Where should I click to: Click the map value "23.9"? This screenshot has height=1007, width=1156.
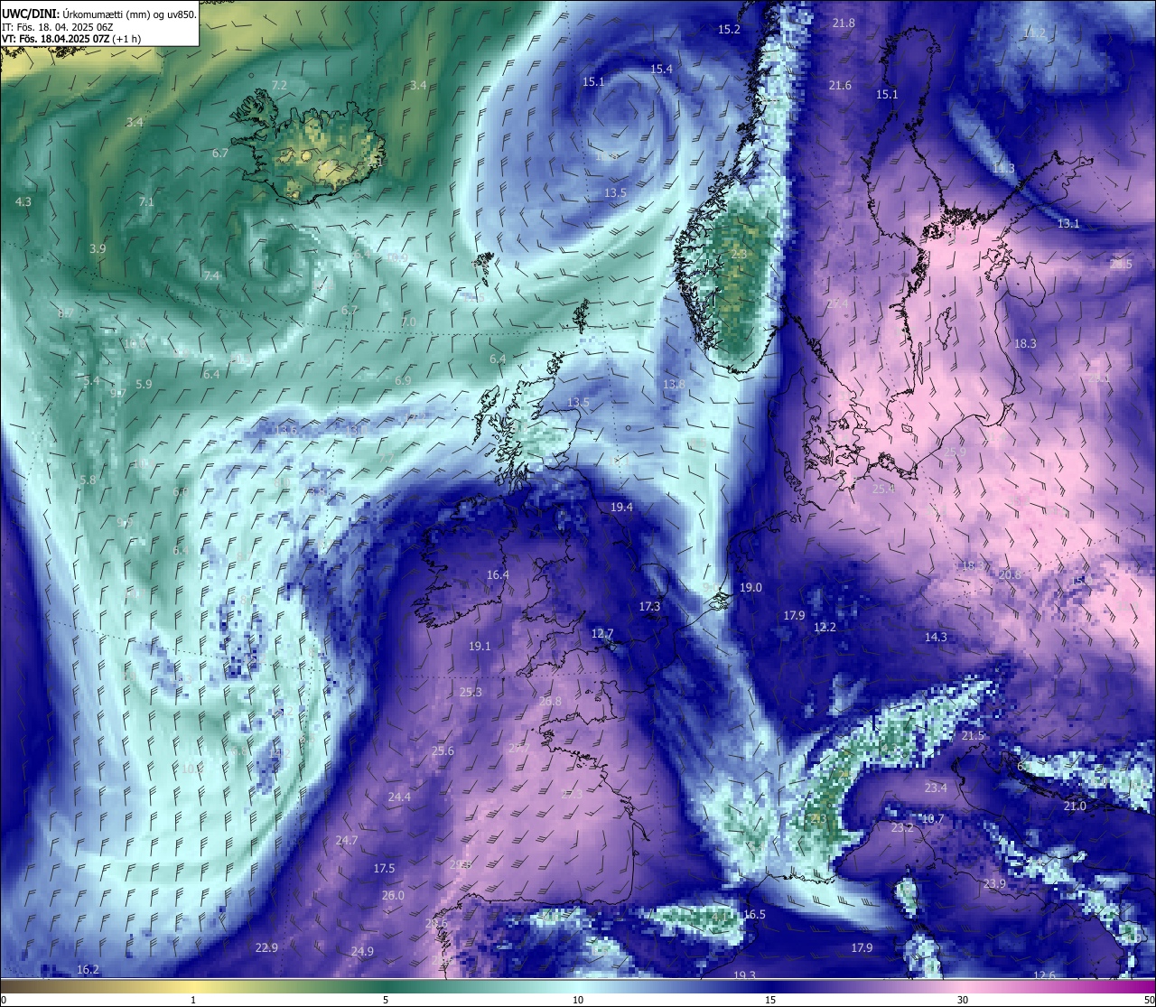[994, 884]
